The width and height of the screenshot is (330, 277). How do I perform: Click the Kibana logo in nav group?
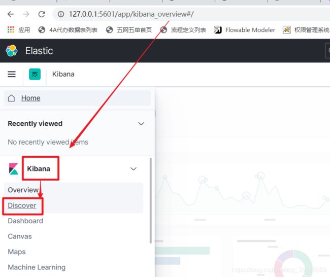14,168
